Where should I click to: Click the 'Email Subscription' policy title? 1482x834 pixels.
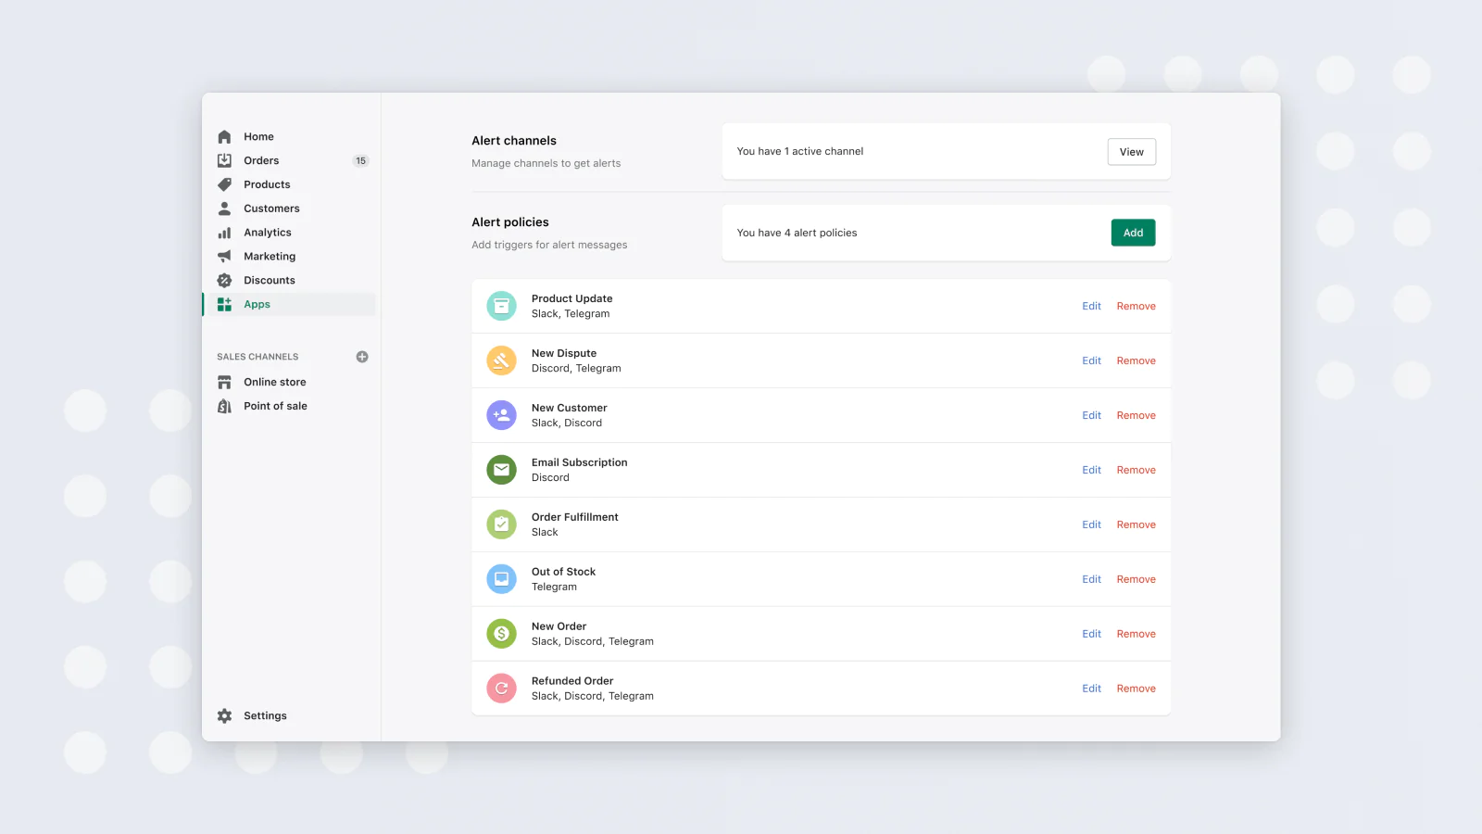click(x=579, y=462)
